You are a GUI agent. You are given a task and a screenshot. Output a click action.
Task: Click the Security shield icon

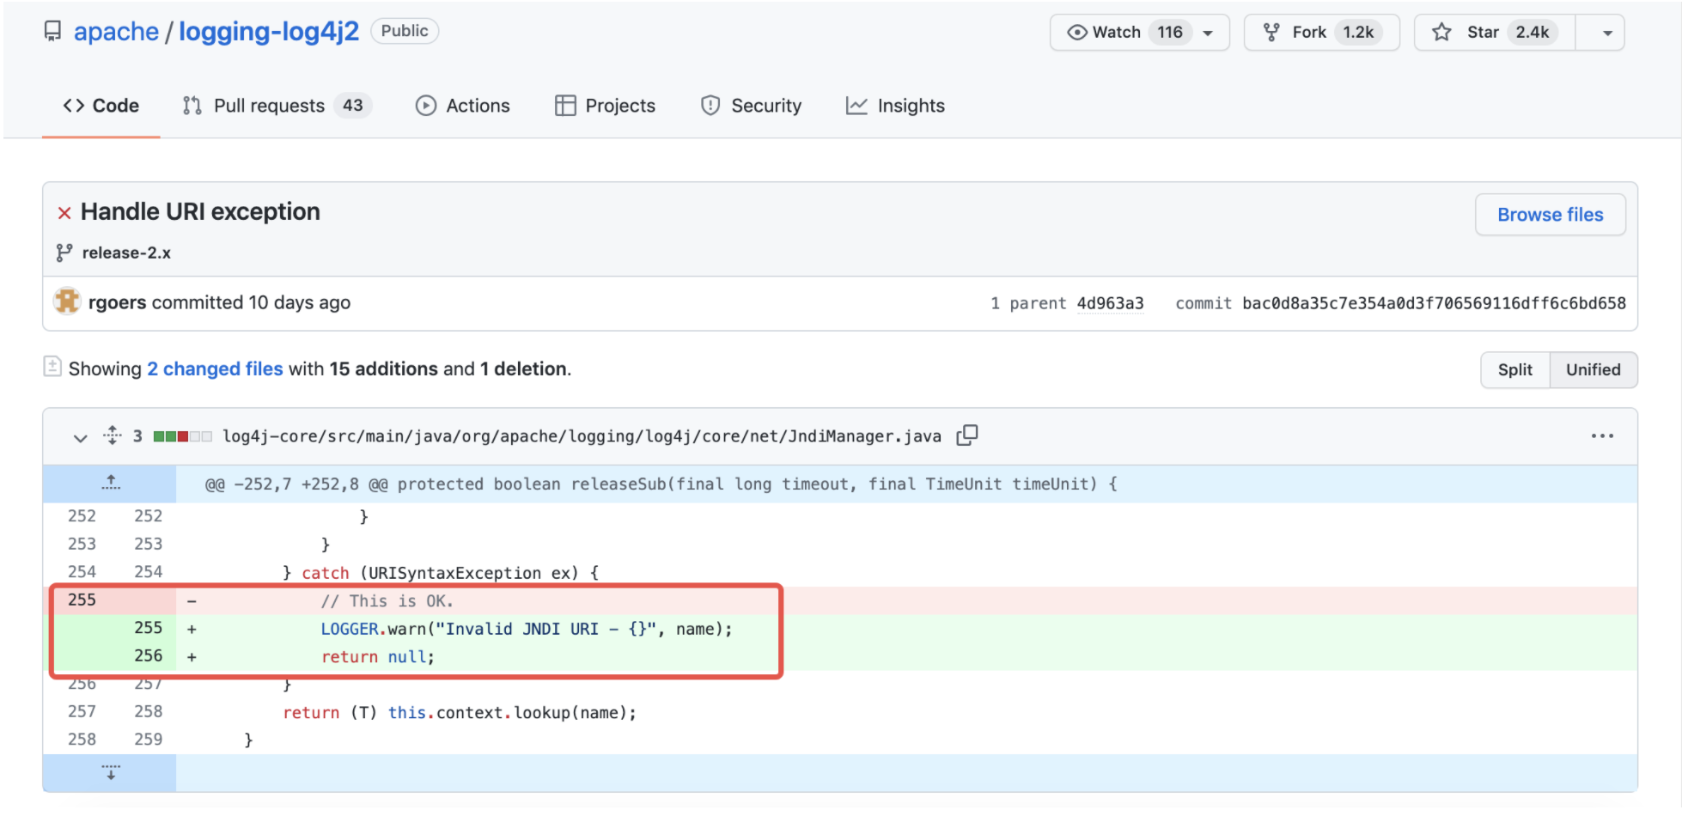click(x=710, y=106)
